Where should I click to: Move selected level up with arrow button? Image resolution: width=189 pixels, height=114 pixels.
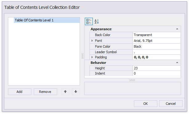65,92
